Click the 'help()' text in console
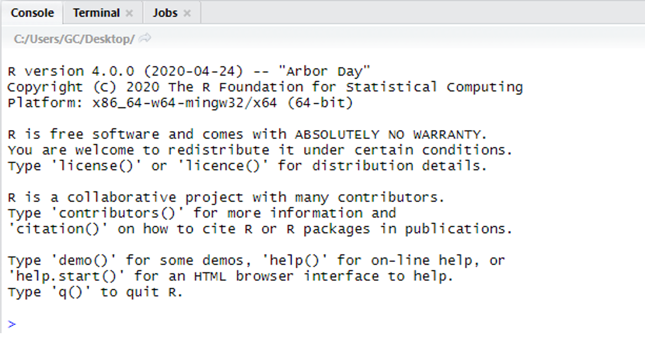This screenshot has height=347, width=645. click(x=294, y=260)
